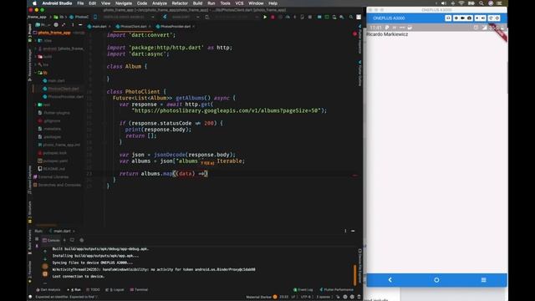This screenshot has width=535, height=301.
Task: Click the green Run button in toolbar
Action: (x=265, y=17)
